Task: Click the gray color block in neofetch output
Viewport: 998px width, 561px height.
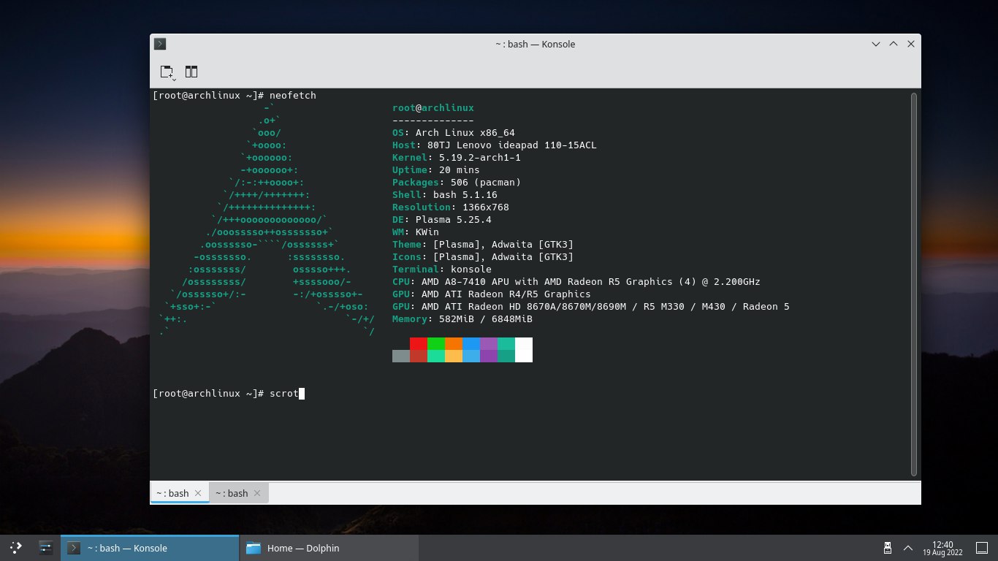Action: point(401,356)
